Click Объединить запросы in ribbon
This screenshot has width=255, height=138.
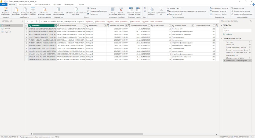point(219,8)
